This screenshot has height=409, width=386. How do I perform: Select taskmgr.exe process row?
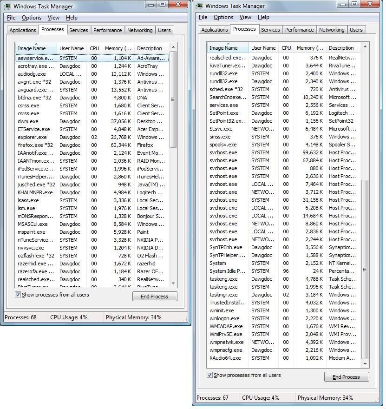[284, 295]
